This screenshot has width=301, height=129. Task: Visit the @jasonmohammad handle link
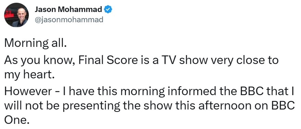click(69, 20)
